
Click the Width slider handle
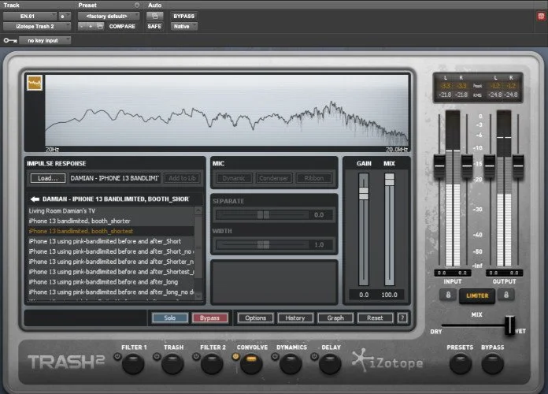tap(263, 244)
